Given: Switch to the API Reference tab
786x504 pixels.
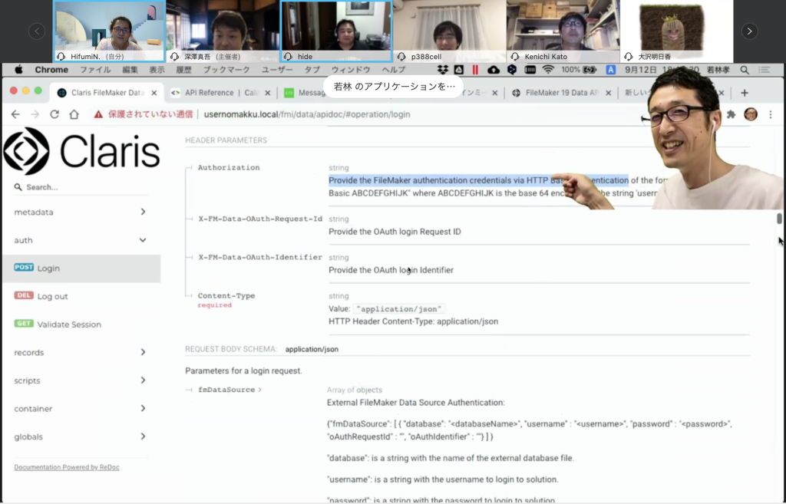Looking at the screenshot, I should 220,93.
